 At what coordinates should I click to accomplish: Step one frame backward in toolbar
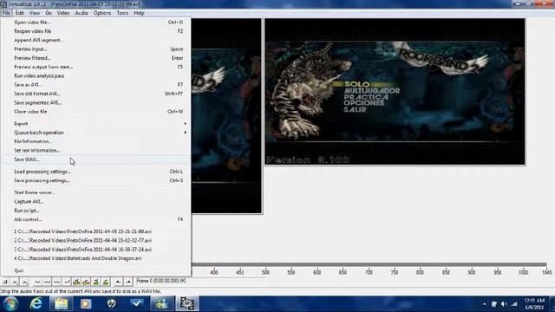[x=47, y=282]
